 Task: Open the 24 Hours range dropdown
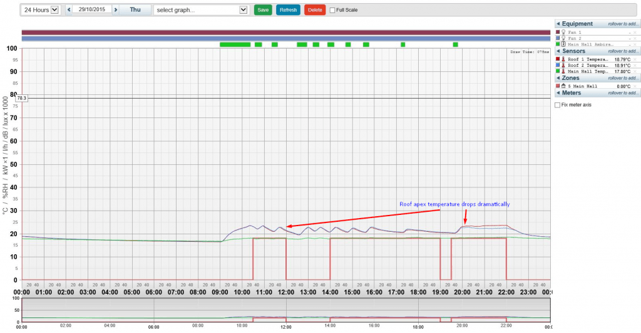tap(40, 10)
